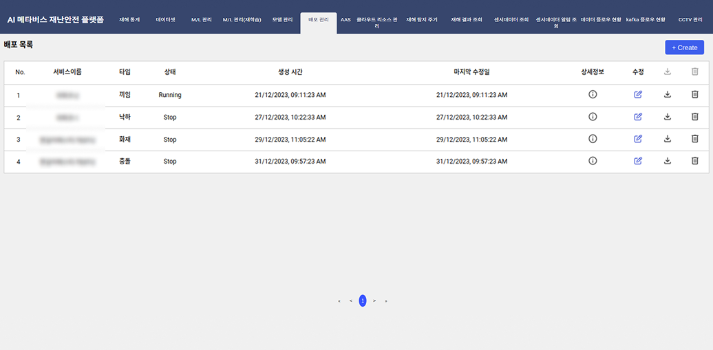Click the 화재 type cell
Viewport: 713px width, 350px height.
pyautogui.click(x=125, y=139)
